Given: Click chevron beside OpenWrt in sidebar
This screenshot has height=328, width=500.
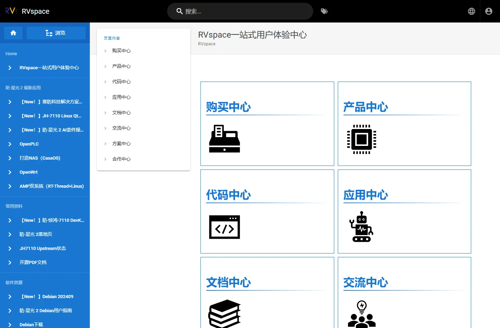Looking at the screenshot, I should coord(10,172).
